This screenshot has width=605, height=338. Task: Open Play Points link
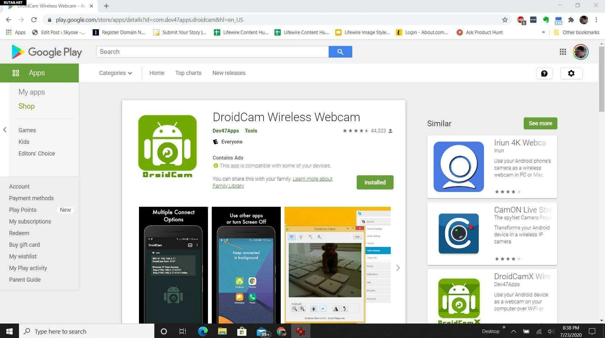pos(23,210)
